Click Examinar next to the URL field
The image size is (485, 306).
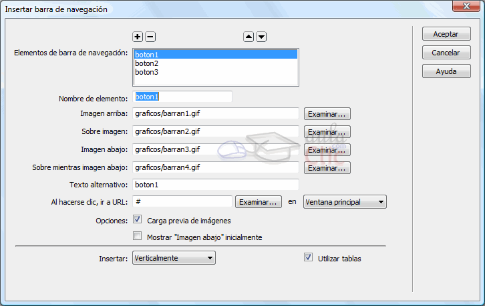point(257,201)
